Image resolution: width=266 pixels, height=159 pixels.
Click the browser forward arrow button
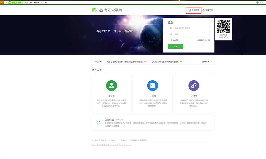point(6,2)
